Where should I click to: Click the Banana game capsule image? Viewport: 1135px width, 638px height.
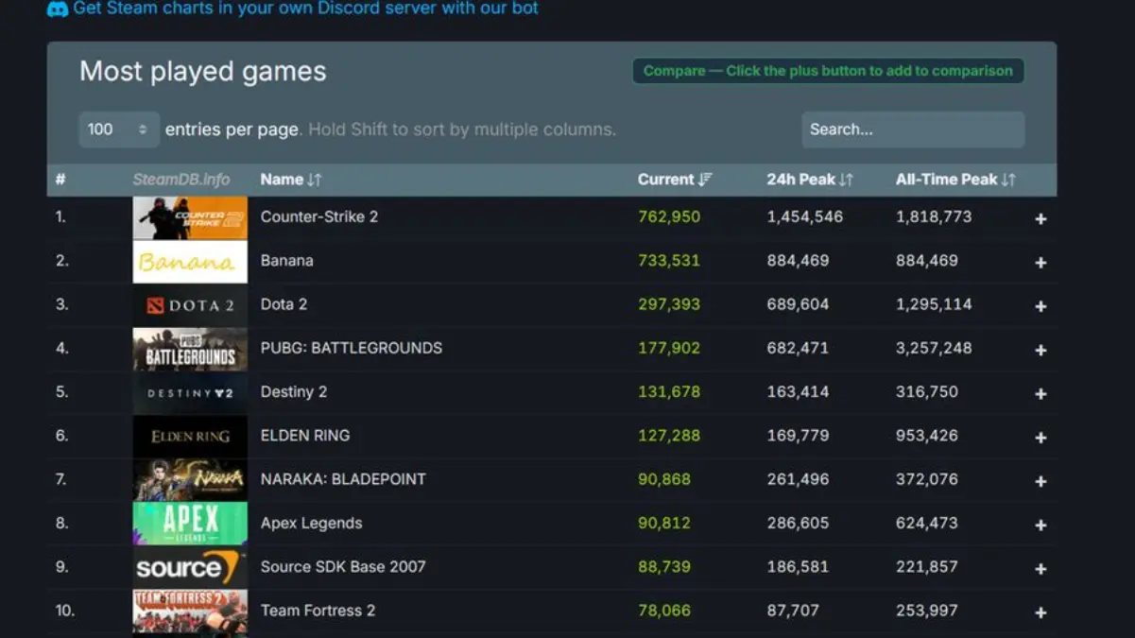click(189, 260)
